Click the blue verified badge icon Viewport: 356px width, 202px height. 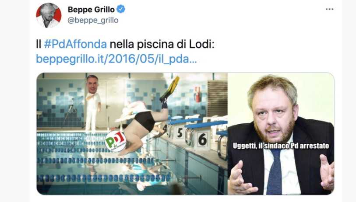click(x=121, y=9)
